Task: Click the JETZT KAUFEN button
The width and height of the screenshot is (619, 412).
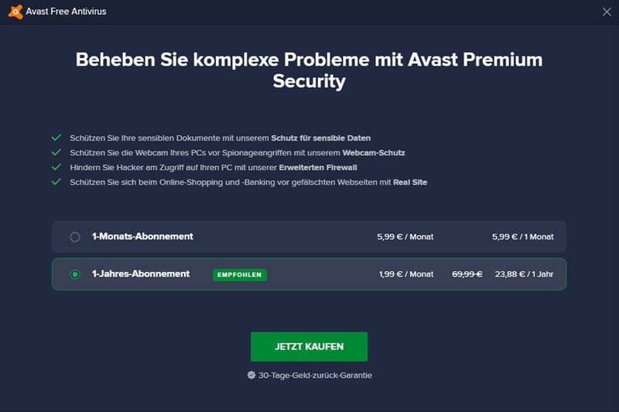Action: point(309,346)
